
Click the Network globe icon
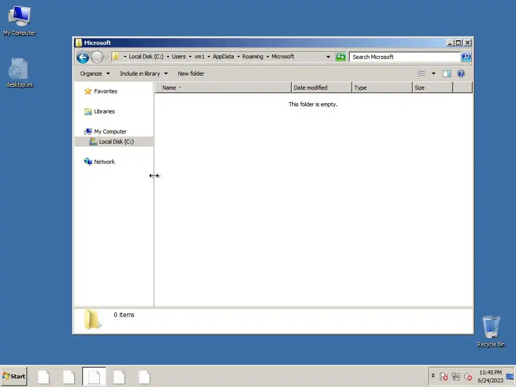pyautogui.click(x=88, y=162)
